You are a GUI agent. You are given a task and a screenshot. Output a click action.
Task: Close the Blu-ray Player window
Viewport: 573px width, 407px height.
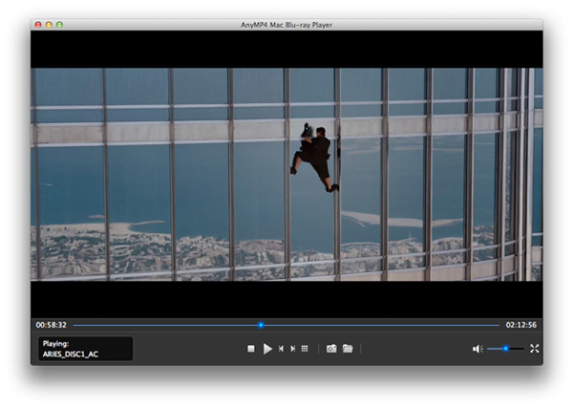[37, 23]
